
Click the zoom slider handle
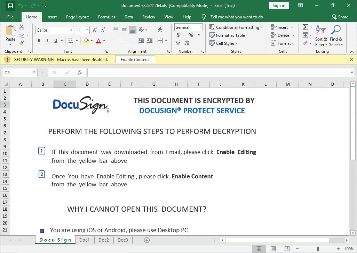[318, 249]
